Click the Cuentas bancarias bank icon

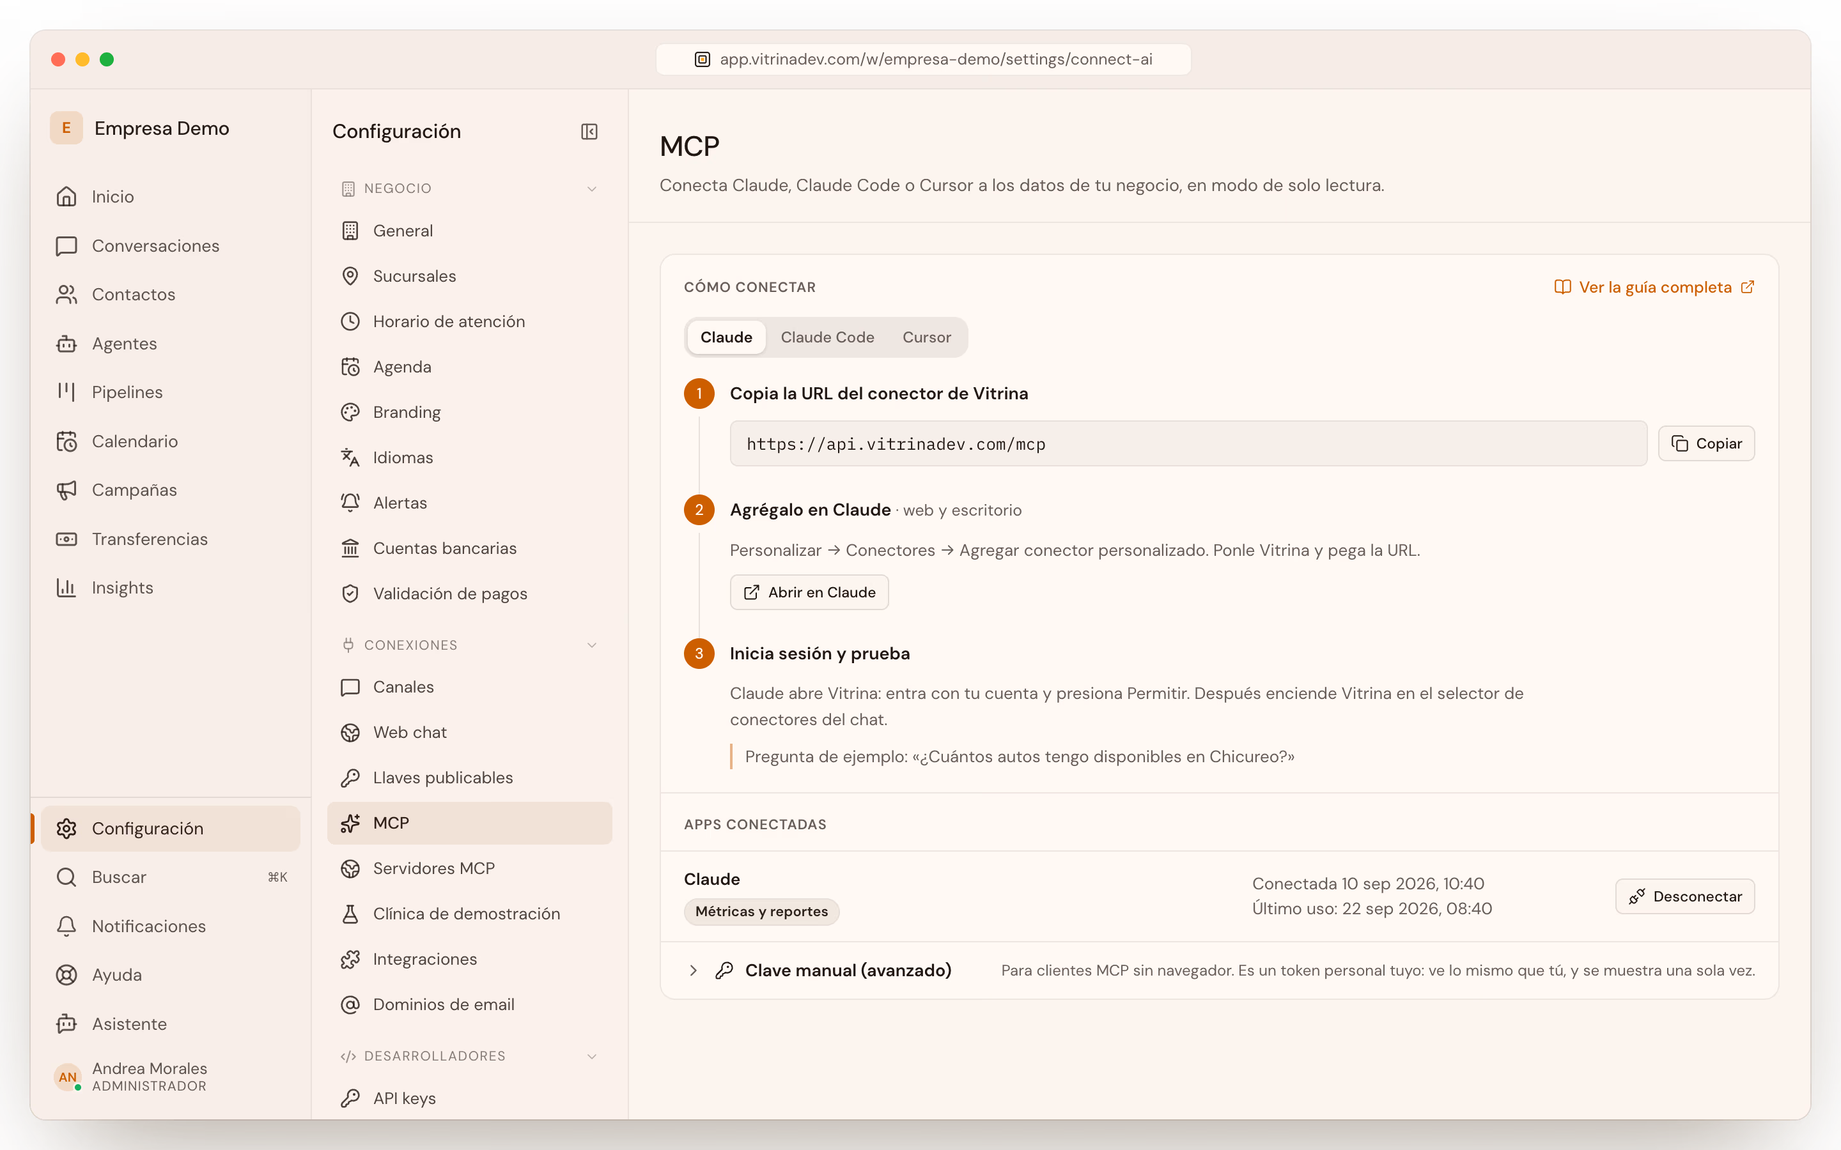(x=350, y=548)
